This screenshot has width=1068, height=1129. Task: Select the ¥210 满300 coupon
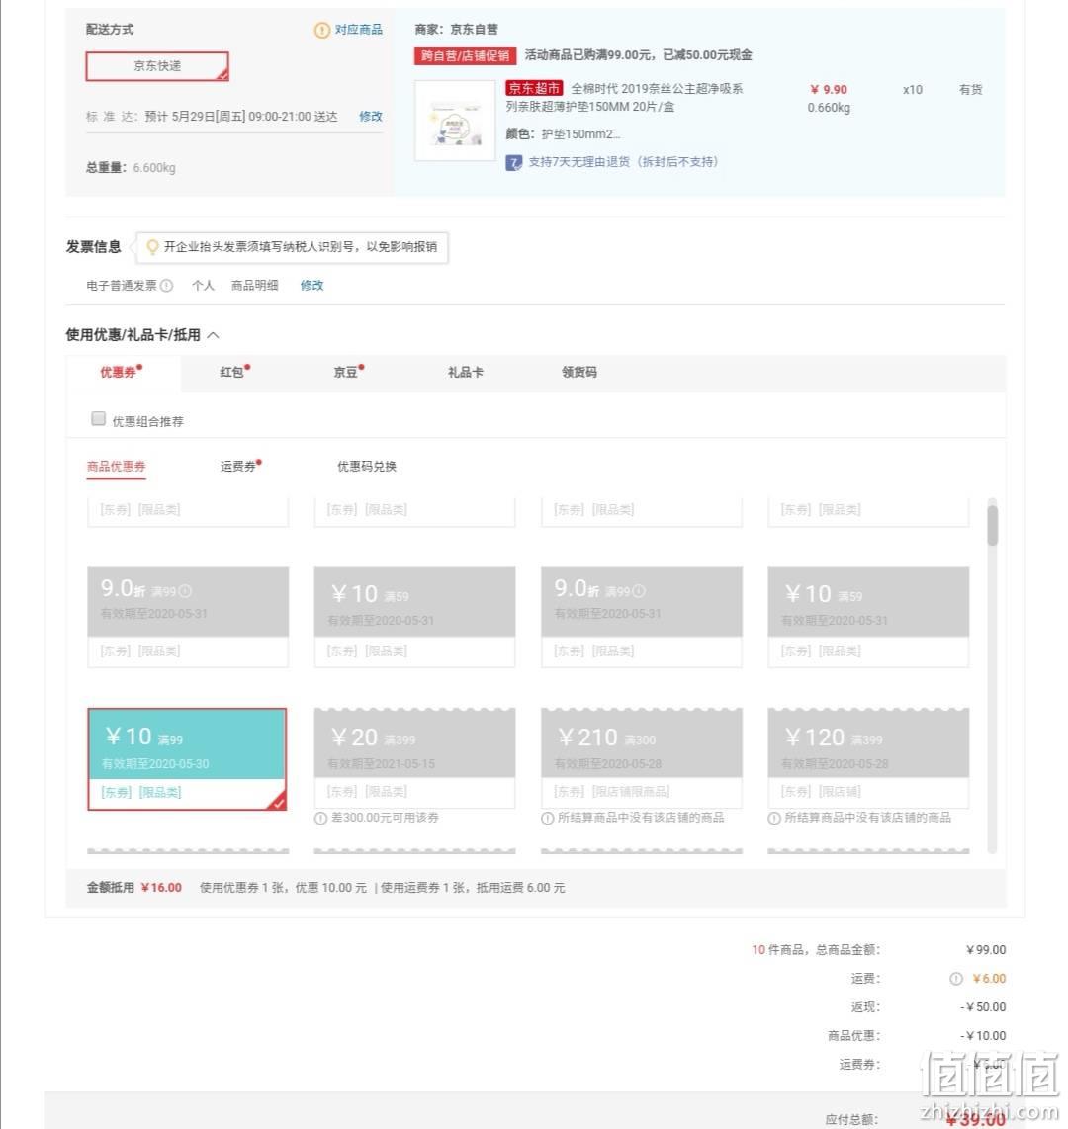pos(642,757)
